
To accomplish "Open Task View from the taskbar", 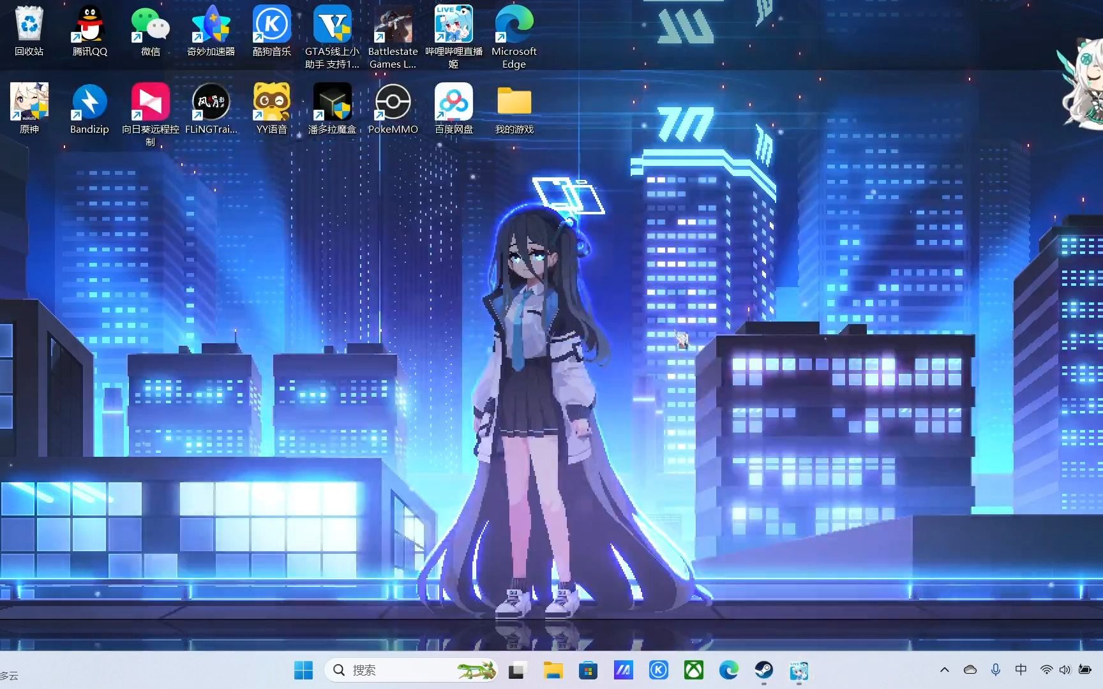I will point(516,670).
